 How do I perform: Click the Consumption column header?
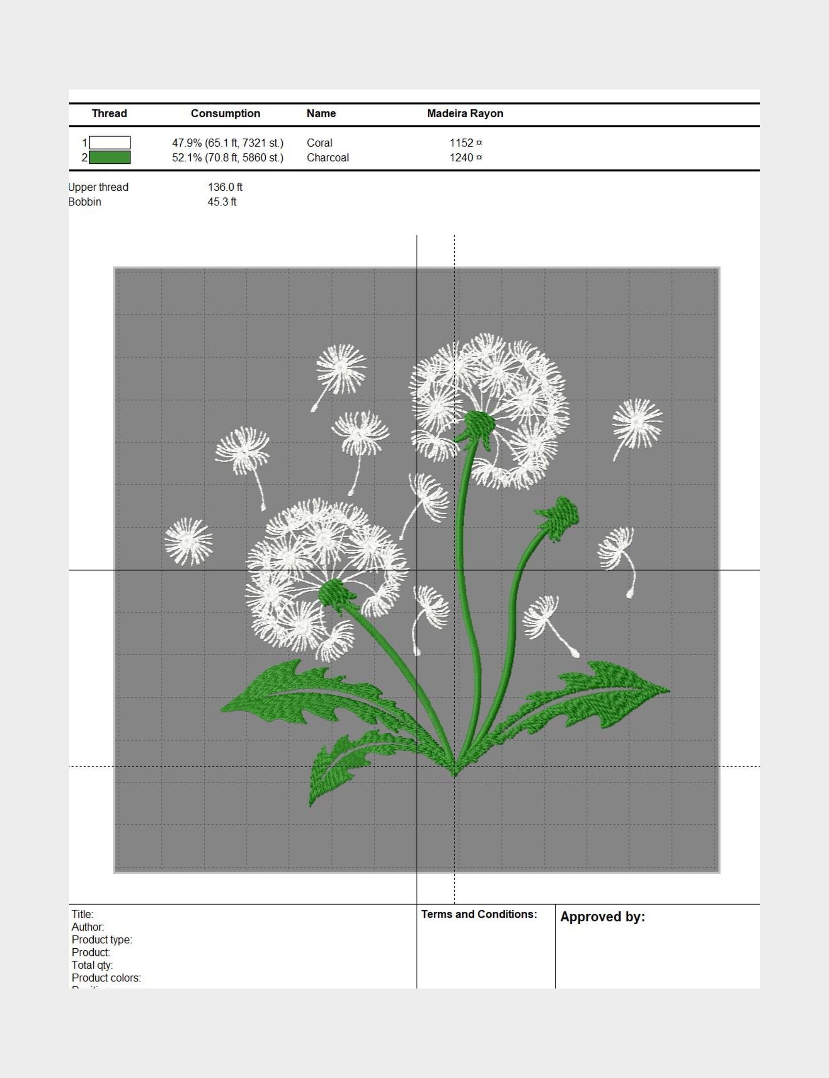(x=226, y=114)
